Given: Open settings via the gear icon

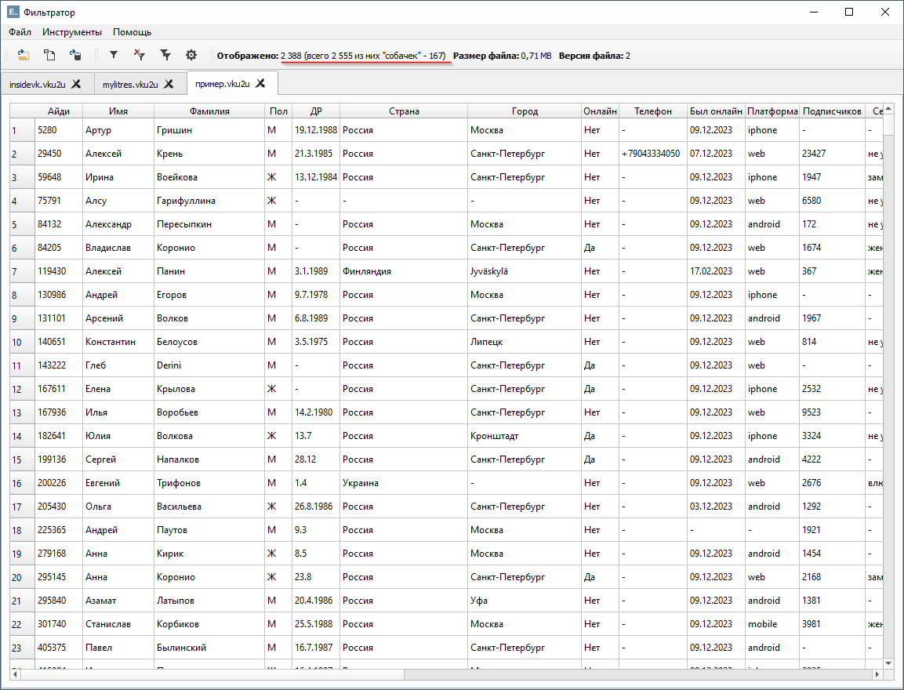Looking at the screenshot, I should click(x=191, y=56).
